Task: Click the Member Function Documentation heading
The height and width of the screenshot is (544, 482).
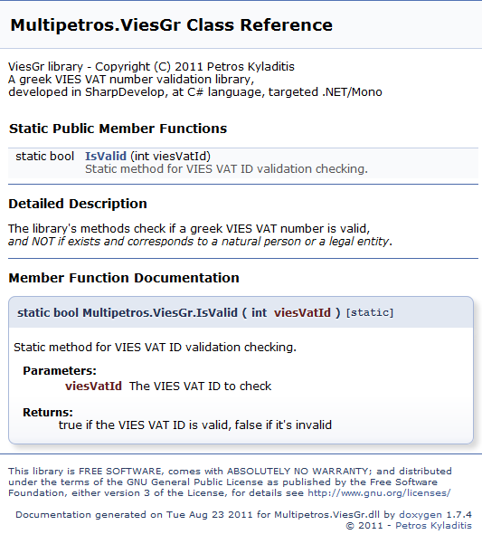Action: 124,278
